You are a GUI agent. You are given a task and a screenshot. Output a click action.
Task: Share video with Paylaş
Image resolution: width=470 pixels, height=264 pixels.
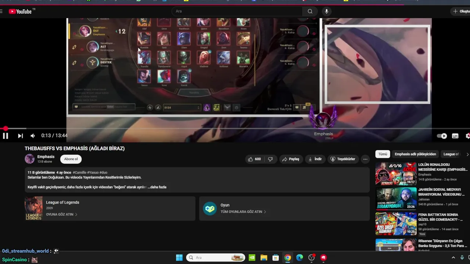point(290,159)
